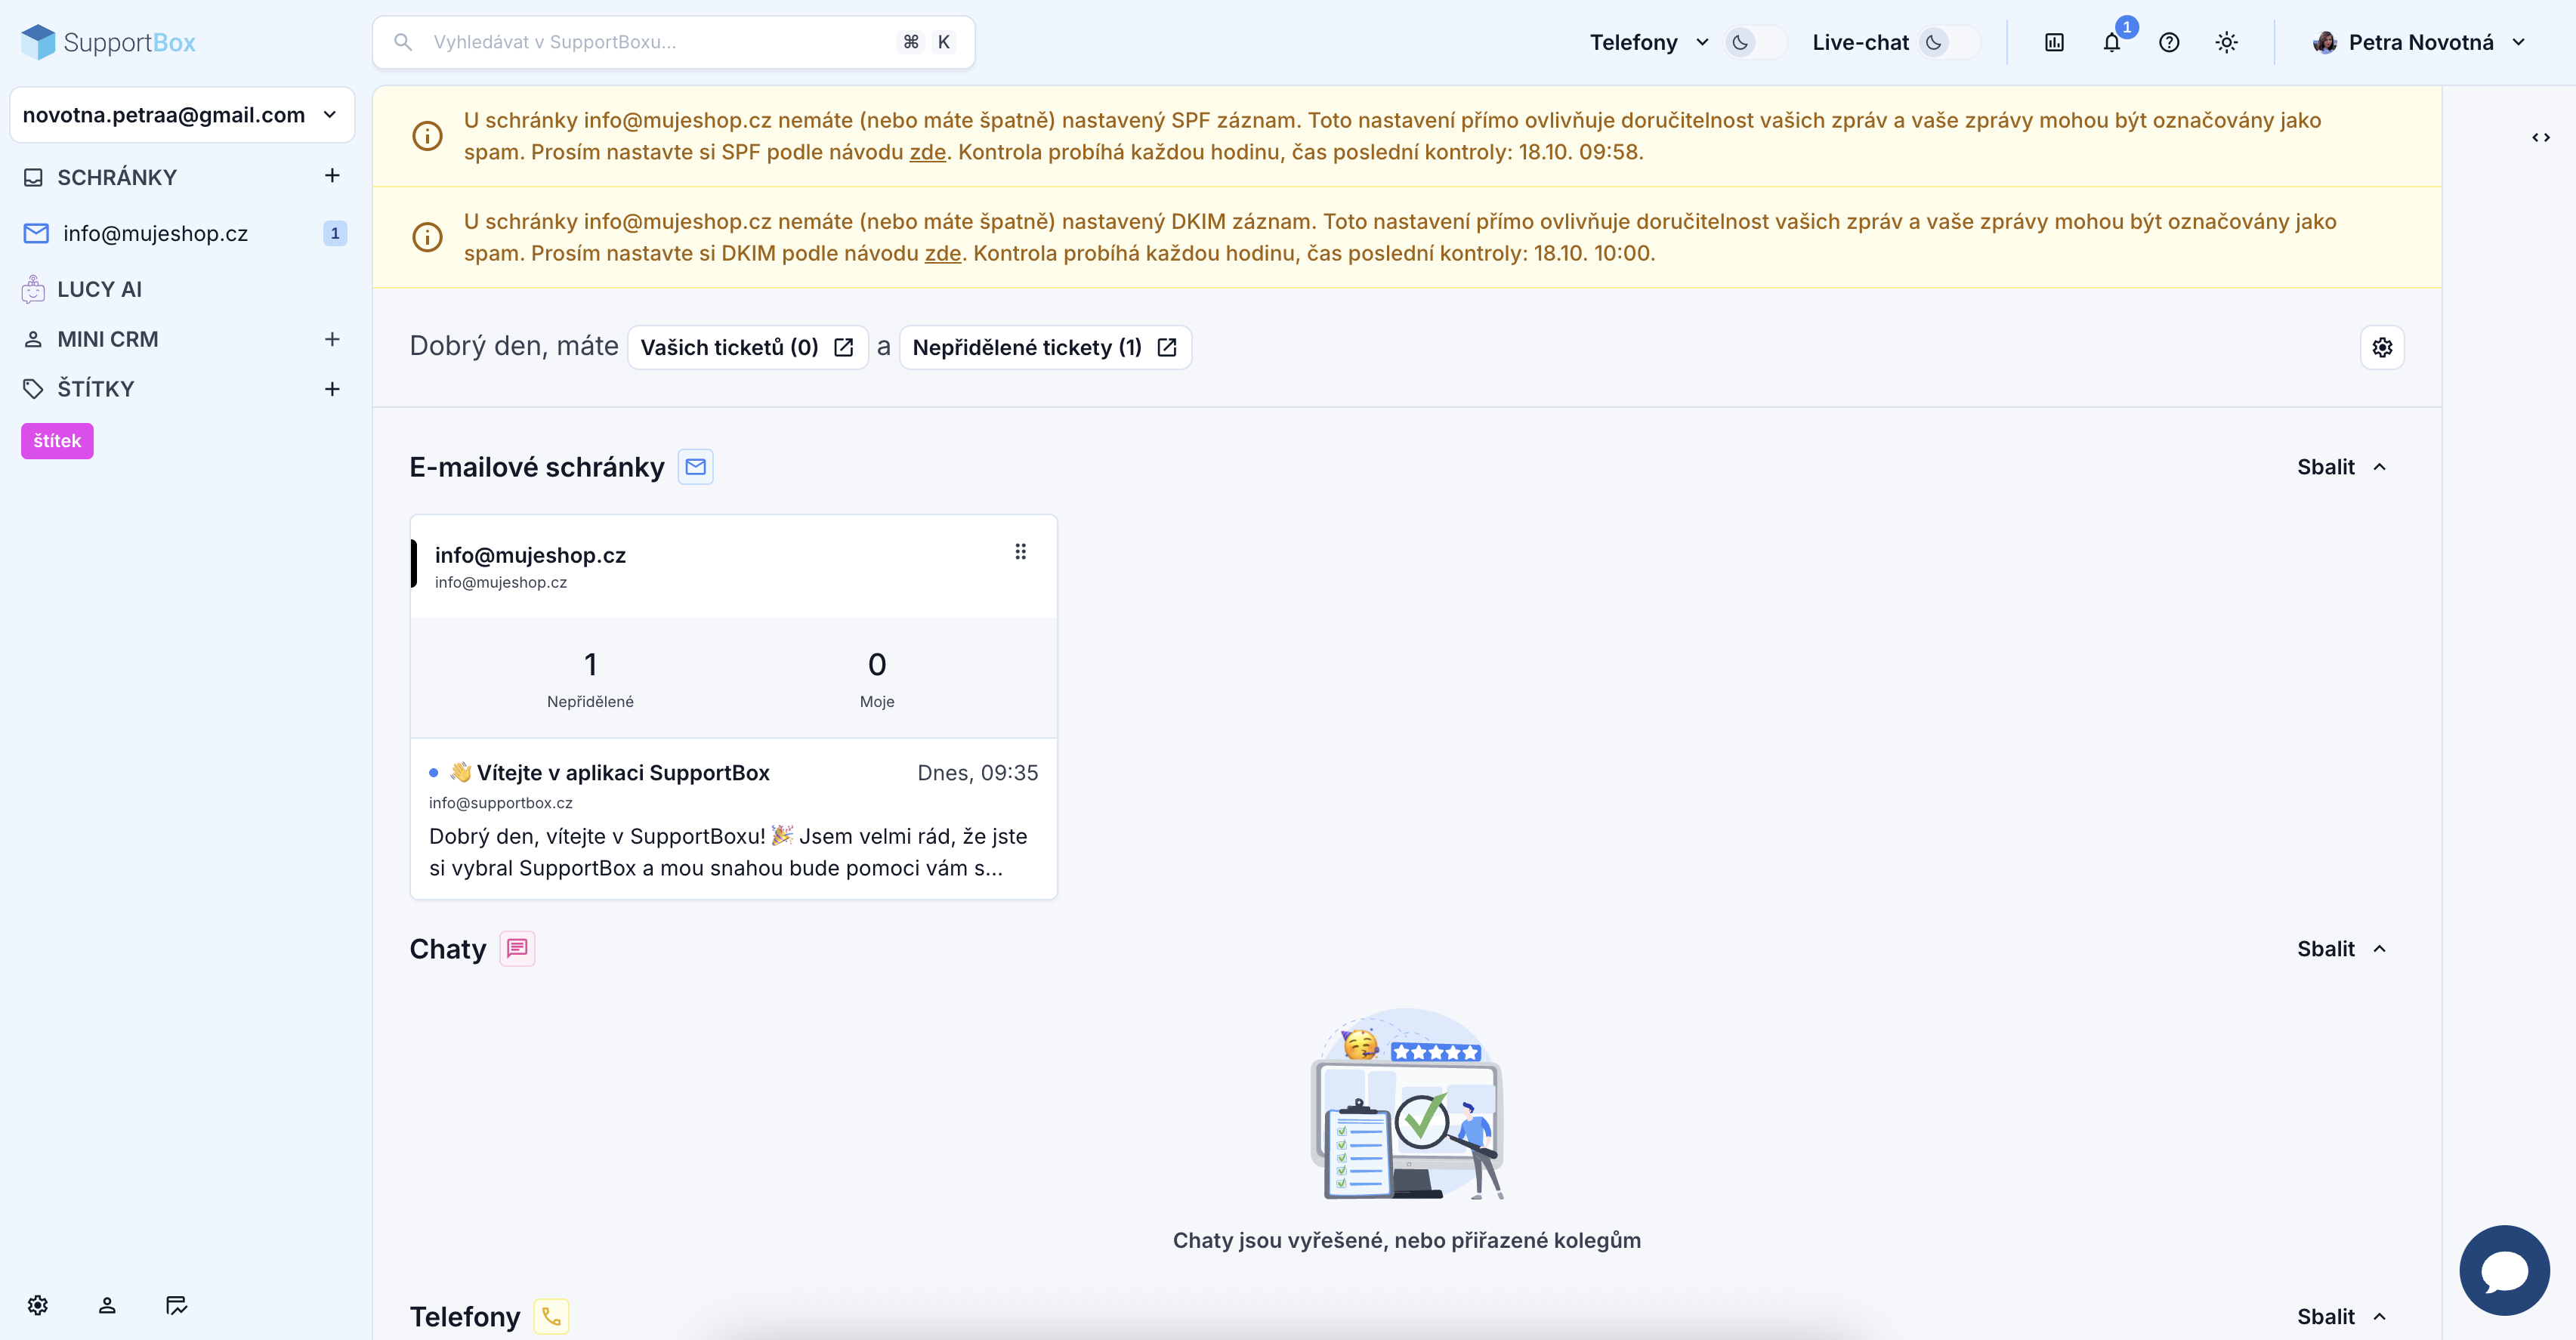Open the SCHRÁNKY sidebar section
Viewport: 2576px width, 1340px height.
tap(117, 177)
